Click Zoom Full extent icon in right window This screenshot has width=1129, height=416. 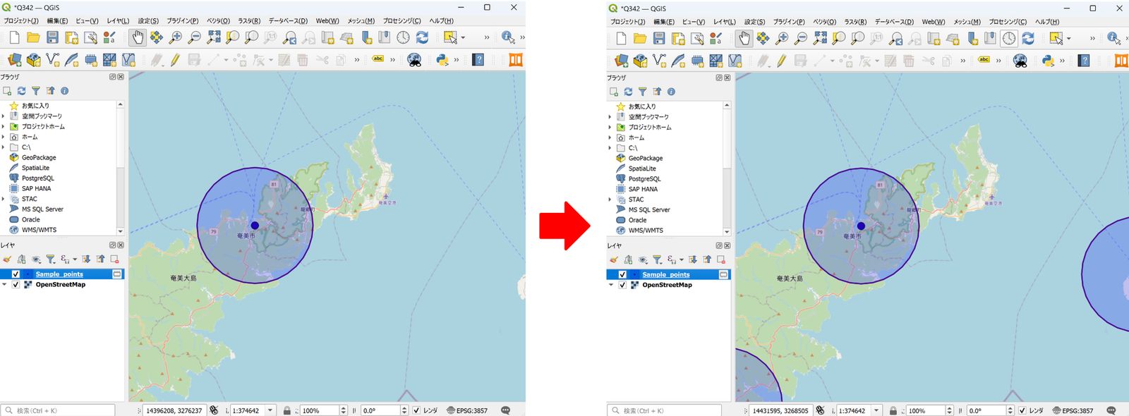(x=820, y=38)
